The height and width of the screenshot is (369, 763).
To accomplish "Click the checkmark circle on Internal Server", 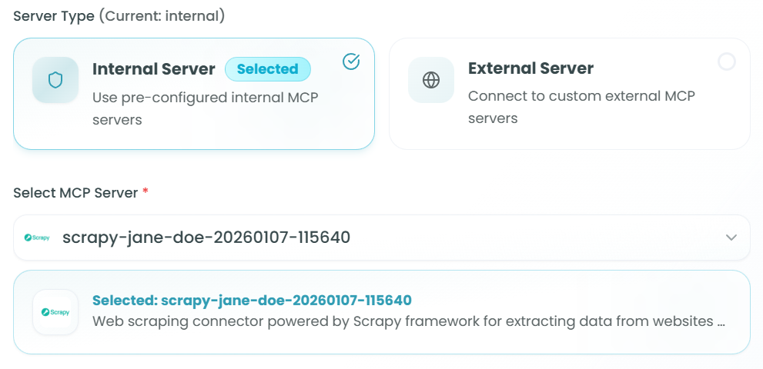I will click(x=351, y=61).
